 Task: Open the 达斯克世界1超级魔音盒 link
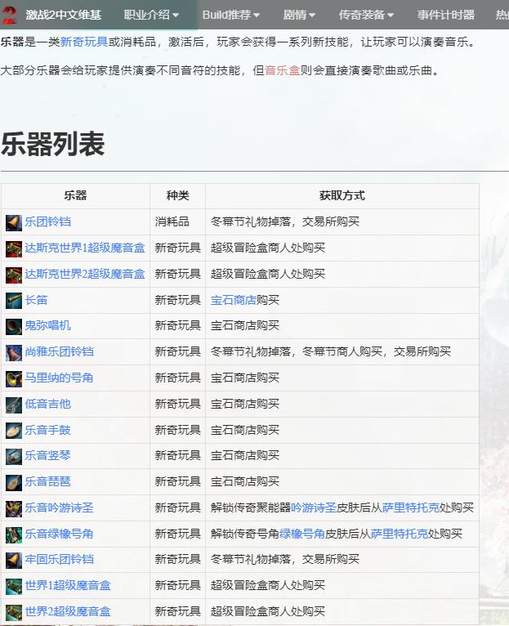[85, 248]
